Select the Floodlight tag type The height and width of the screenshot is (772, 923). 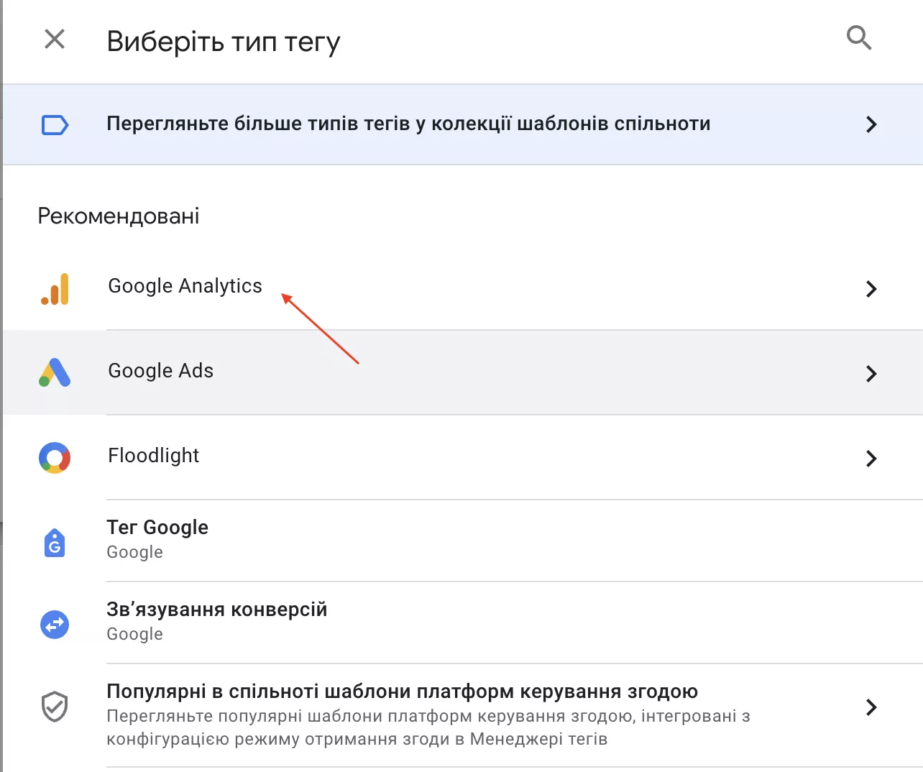(153, 456)
